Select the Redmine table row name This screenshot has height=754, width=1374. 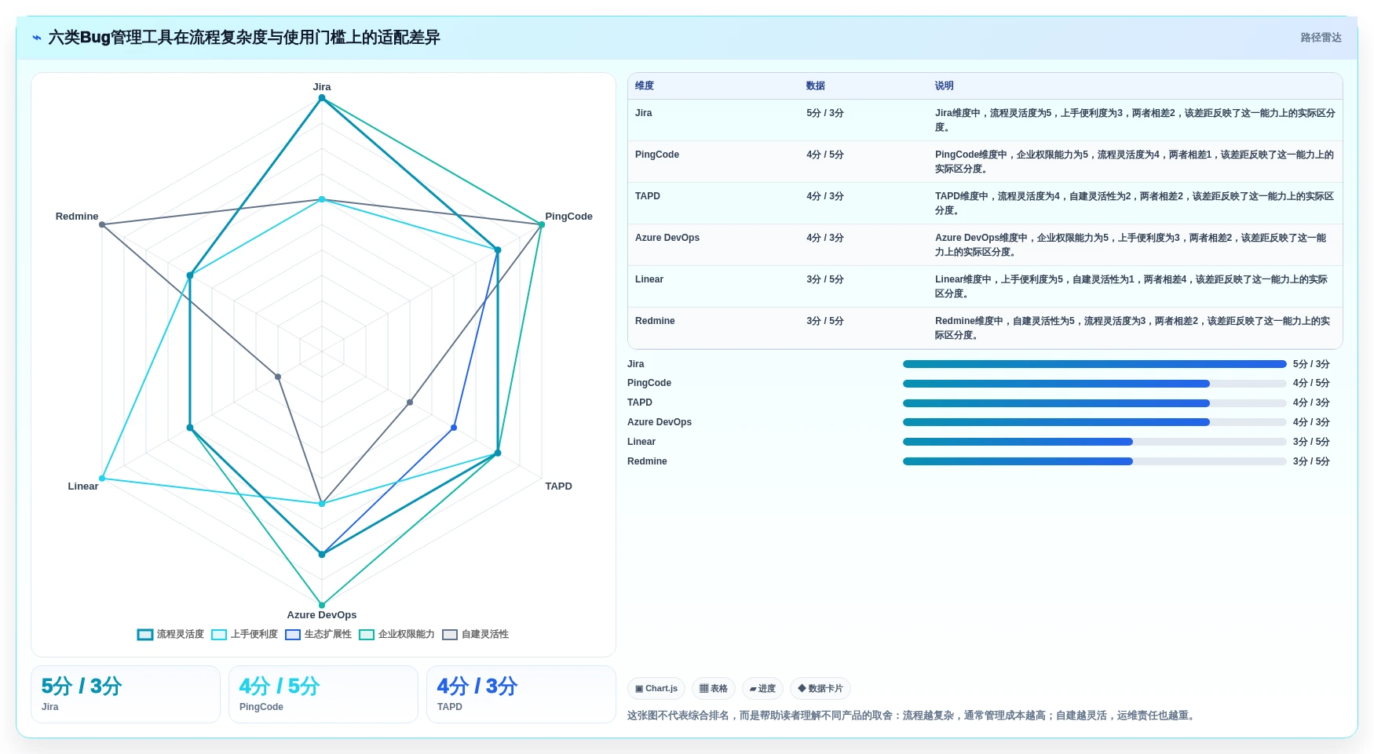pyautogui.click(x=655, y=321)
